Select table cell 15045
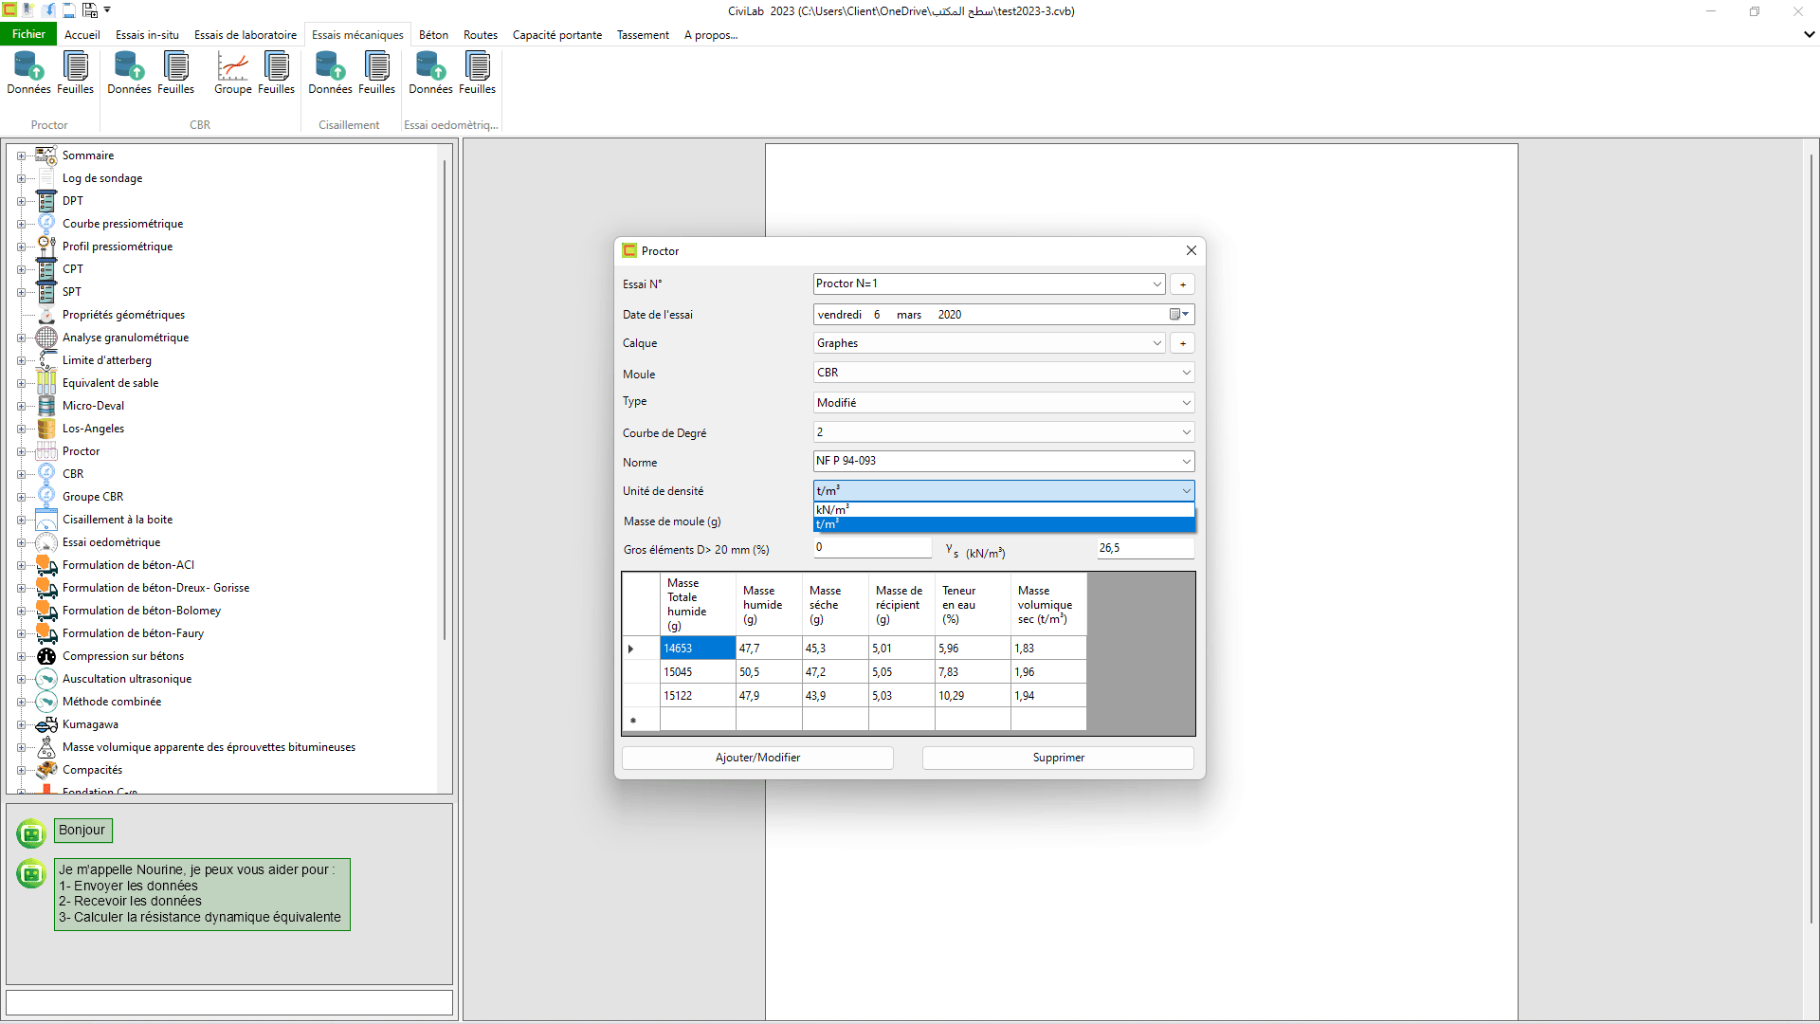The width and height of the screenshot is (1820, 1024). click(698, 672)
